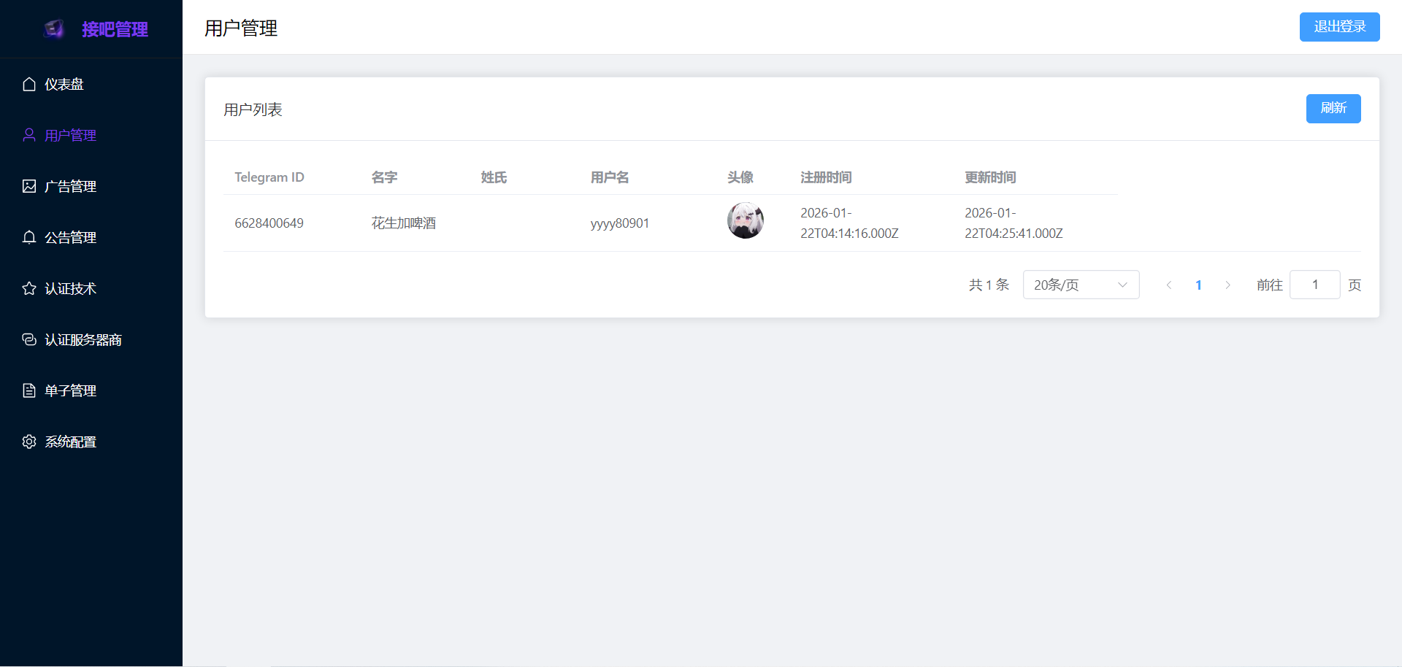The height and width of the screenshot is (667, 1402).
Task: Click the 注册时间 column header
Action: pos(826,177)
